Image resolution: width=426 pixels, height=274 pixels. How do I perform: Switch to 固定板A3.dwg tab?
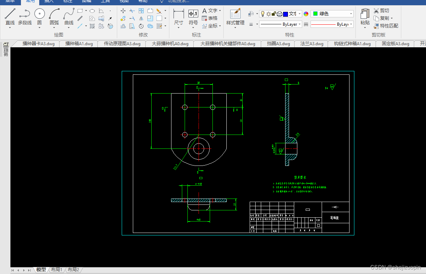pos(395,44)
